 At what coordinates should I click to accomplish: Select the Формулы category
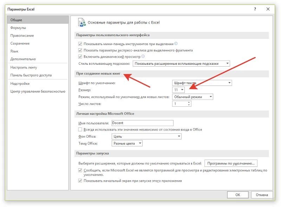point(38,28)
